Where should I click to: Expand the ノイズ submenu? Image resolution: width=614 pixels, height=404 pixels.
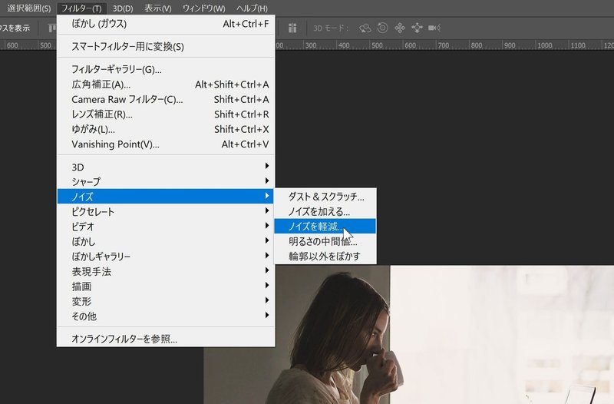[x=166, y=197]
